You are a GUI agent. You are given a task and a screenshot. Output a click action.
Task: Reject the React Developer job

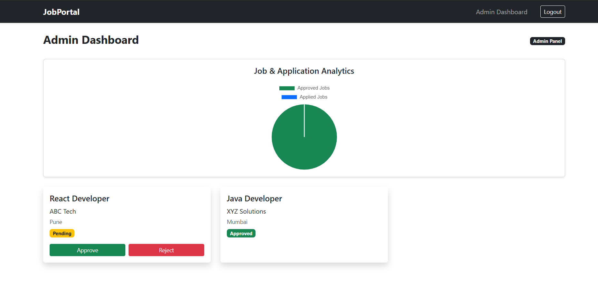[x=166, y=250]
